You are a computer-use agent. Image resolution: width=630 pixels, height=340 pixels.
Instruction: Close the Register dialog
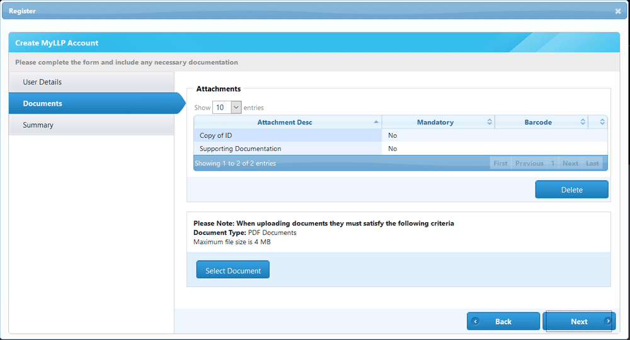coord(618,11)
